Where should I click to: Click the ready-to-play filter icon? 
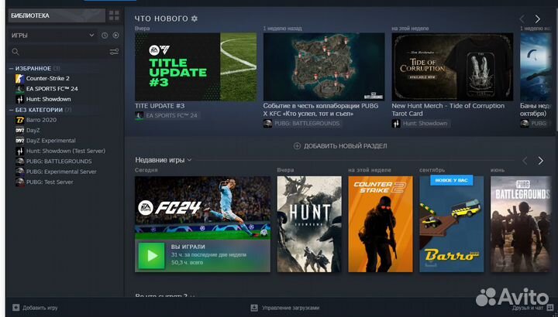[x=115, y=36]
